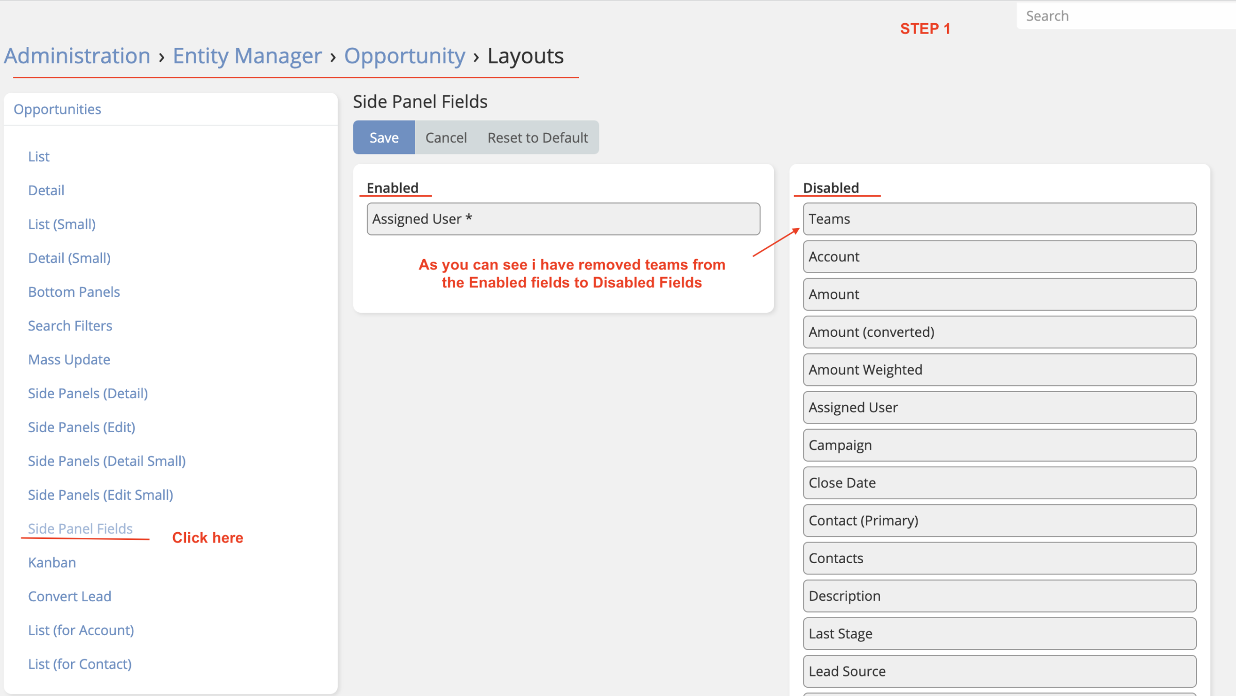Select Search Filters layout option
This screenshot has width=1236, height=696.
point(70,326)
